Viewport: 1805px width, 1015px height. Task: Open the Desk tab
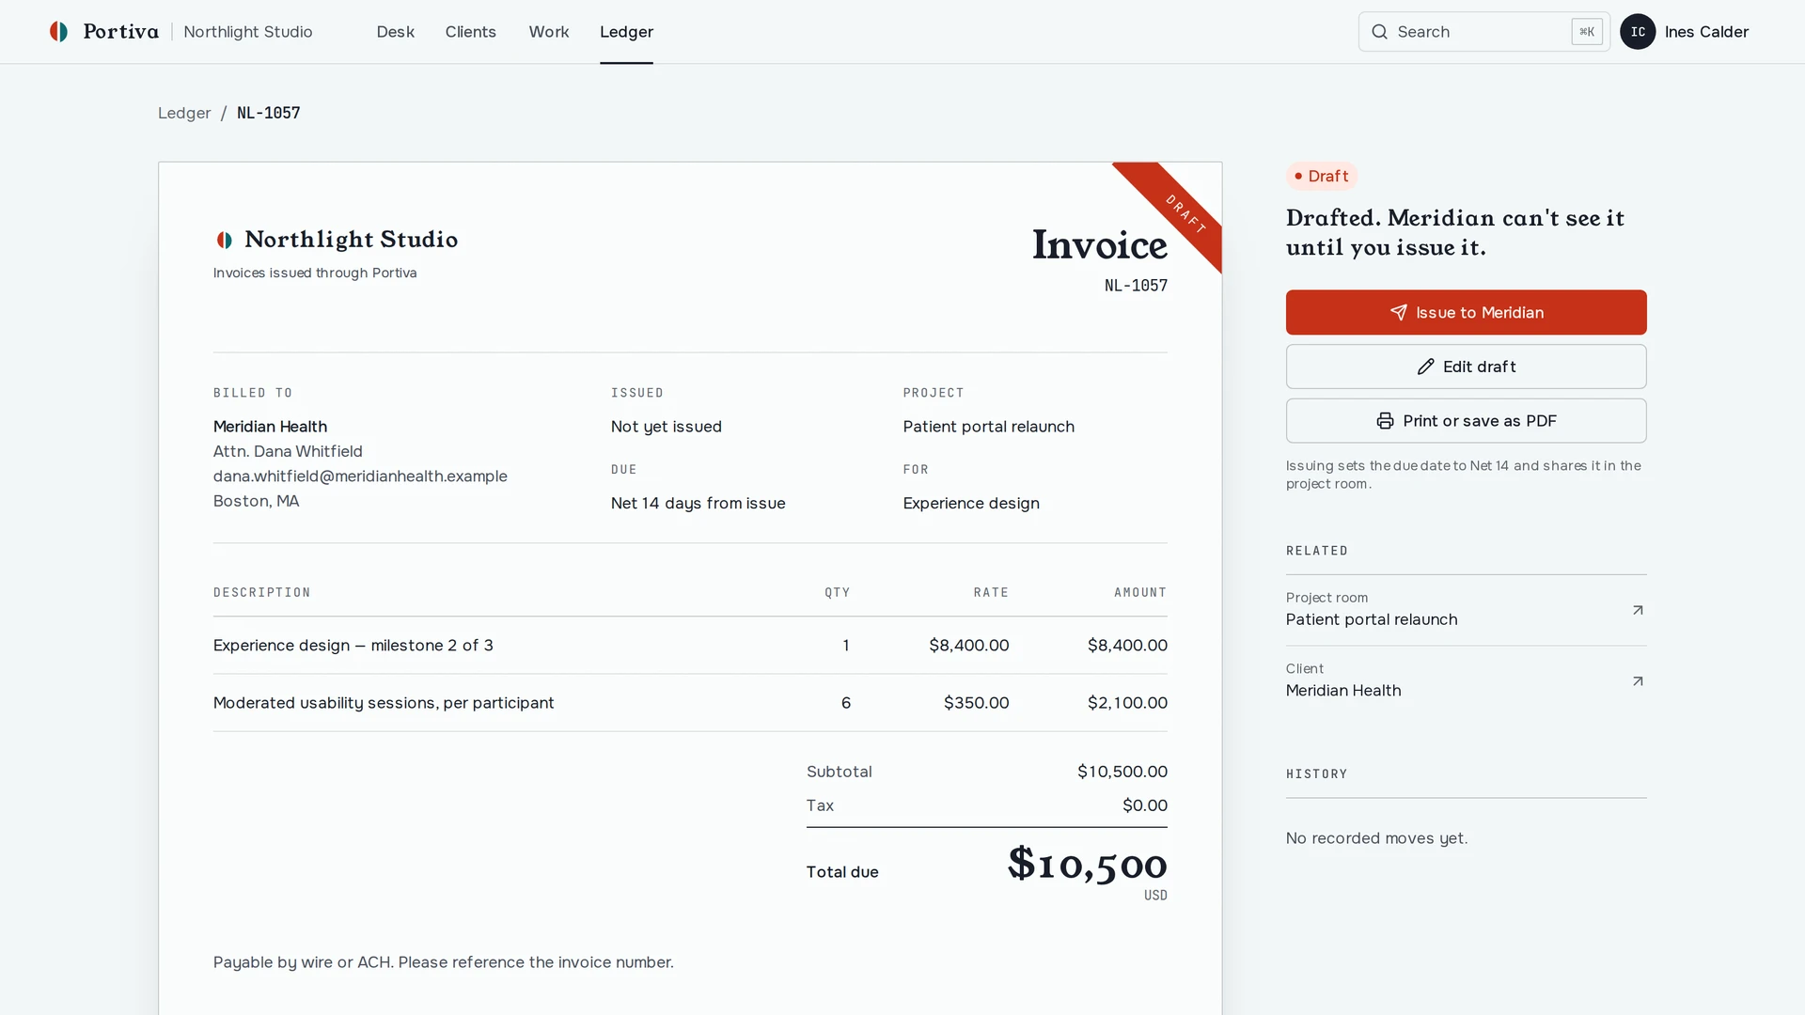[x=395, y=31]
